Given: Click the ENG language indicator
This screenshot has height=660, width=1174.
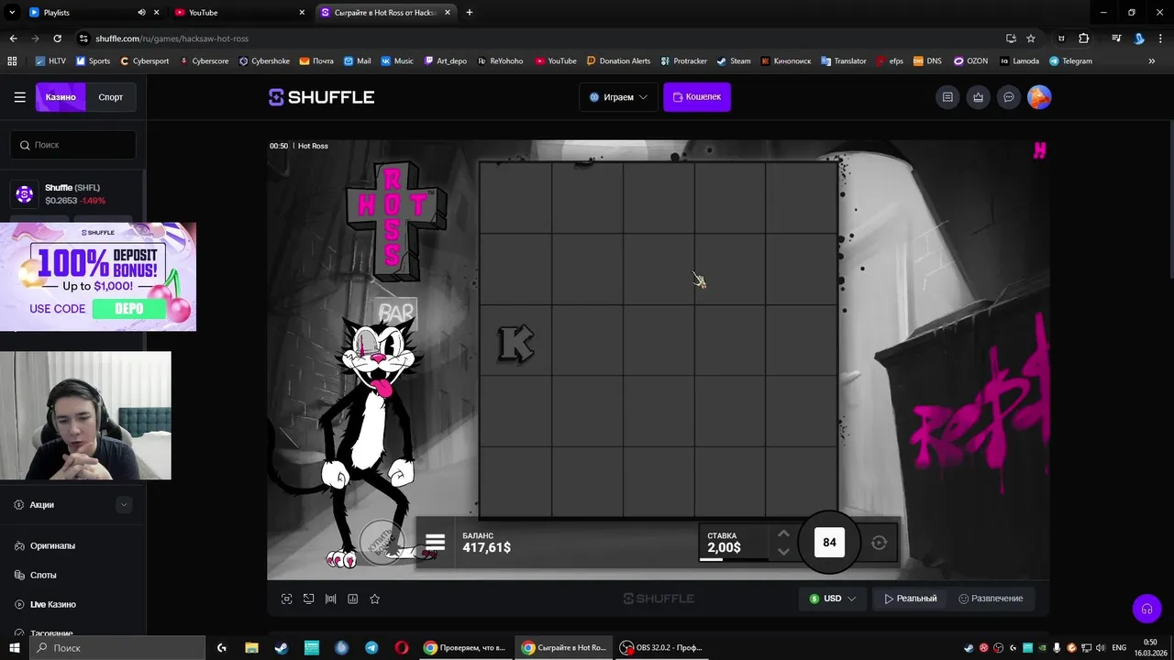Looking at the screenshot, I should 1119,648.
